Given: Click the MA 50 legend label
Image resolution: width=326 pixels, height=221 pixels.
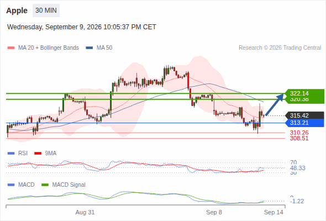Looking at the screenshot, I should point(104,48).
